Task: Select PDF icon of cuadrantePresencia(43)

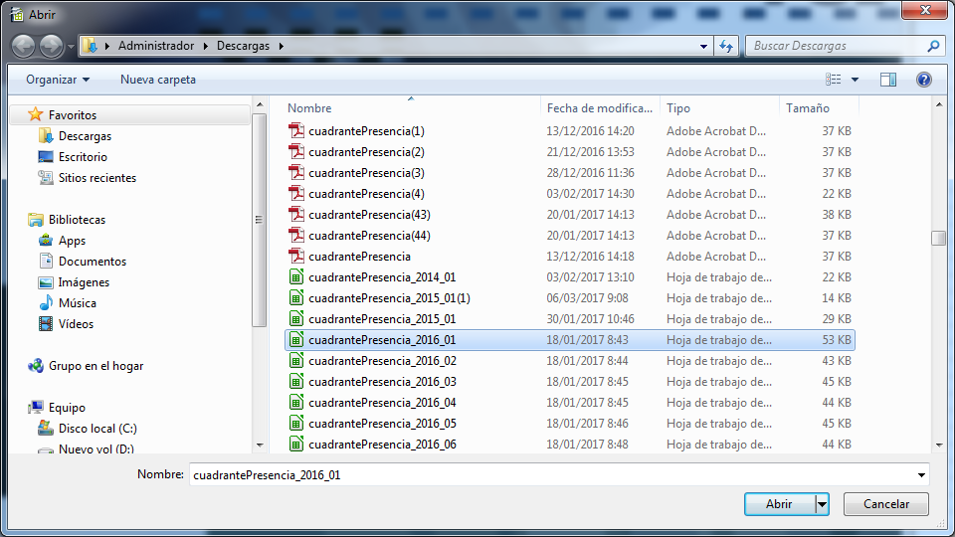Action: coord(296,215)
